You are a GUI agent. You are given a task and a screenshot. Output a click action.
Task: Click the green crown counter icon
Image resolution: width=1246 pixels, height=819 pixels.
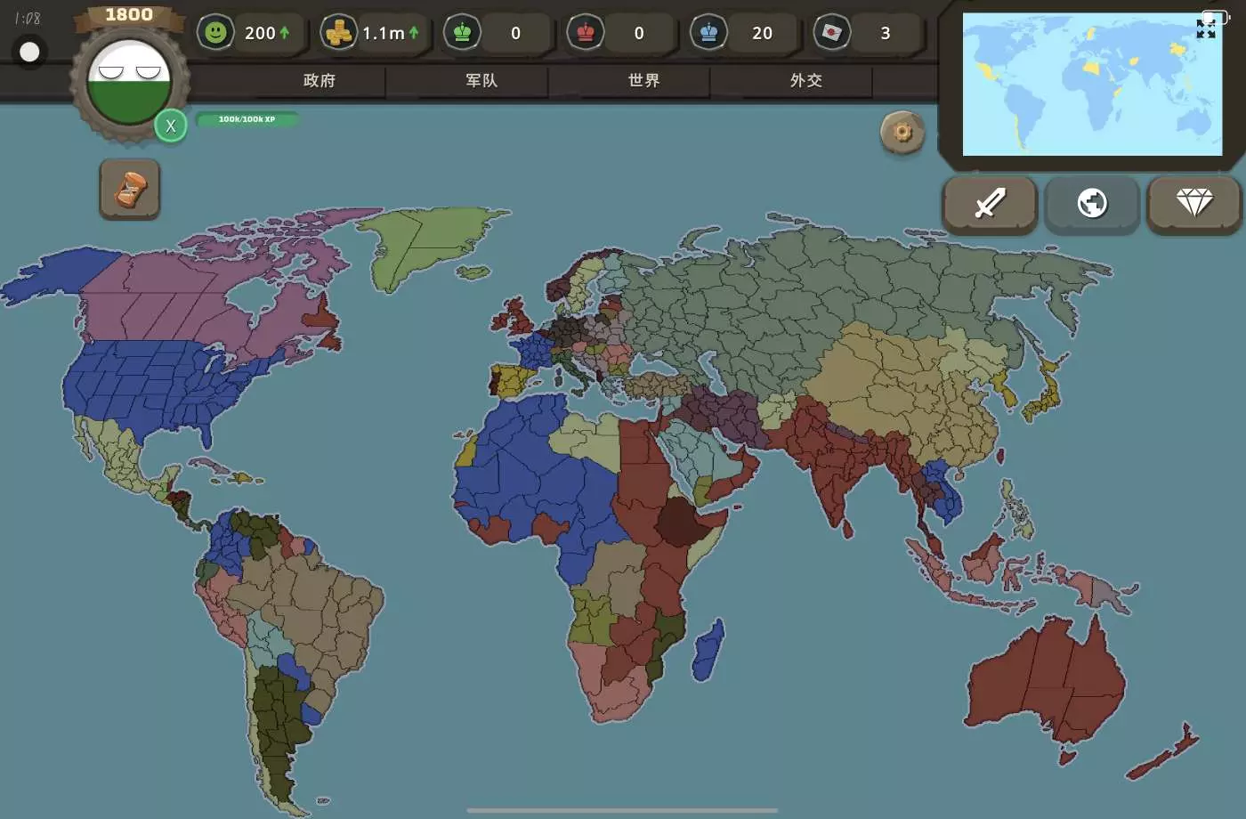click(462, 33)
